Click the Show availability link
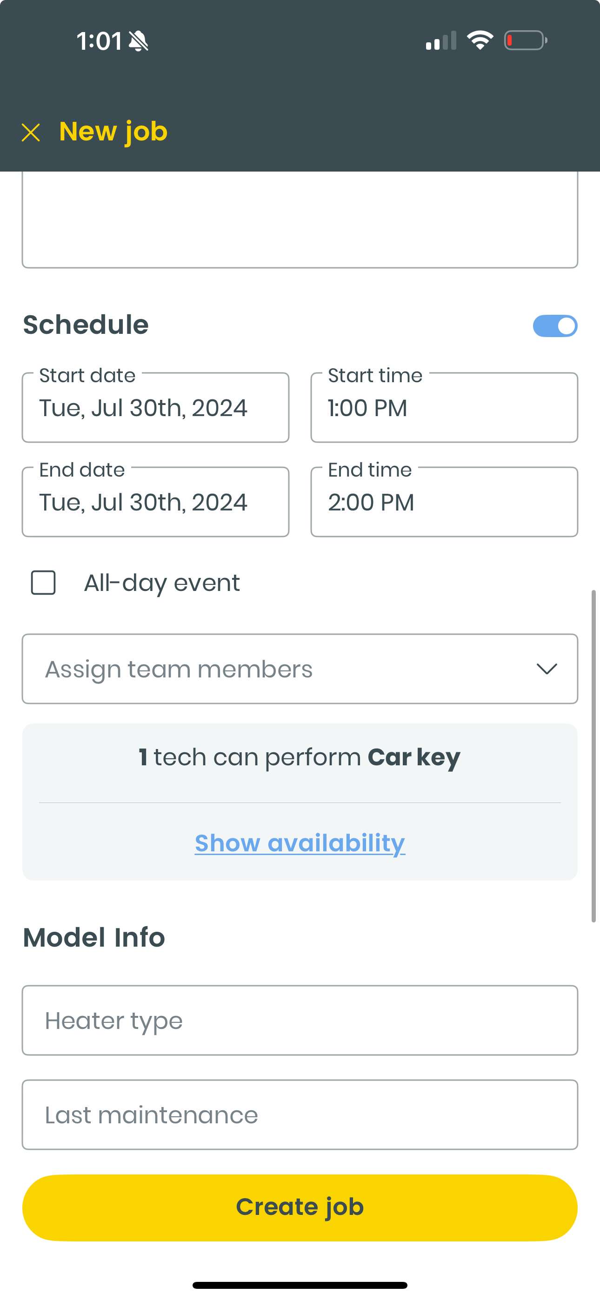Screen dimensions: 600x1300 pyautogui.click(x=300, y=843)
